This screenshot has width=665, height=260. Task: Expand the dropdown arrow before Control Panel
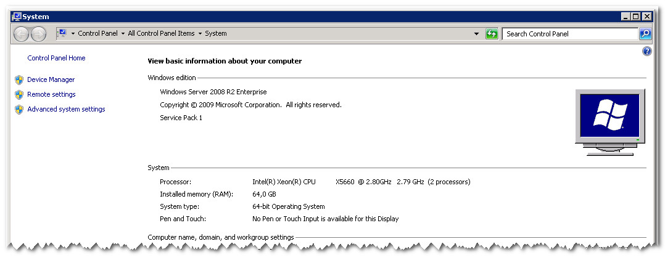click(73, 33)
